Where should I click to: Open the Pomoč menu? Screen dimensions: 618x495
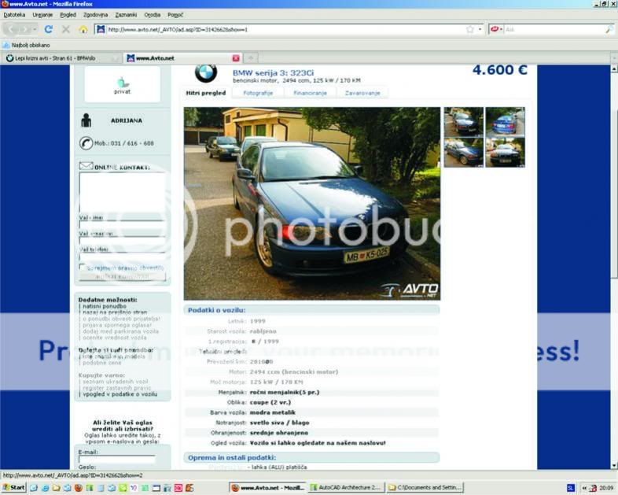point(175,15)
